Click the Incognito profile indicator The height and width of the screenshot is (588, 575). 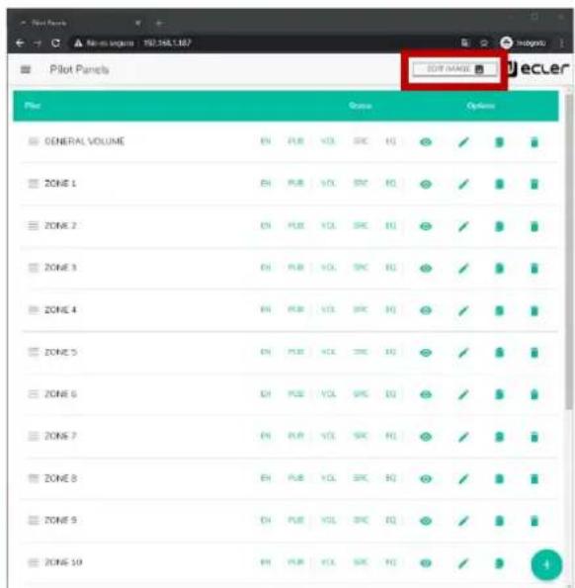523,43
